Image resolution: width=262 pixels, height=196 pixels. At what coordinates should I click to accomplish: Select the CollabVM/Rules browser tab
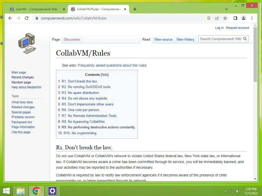(98, 9)
